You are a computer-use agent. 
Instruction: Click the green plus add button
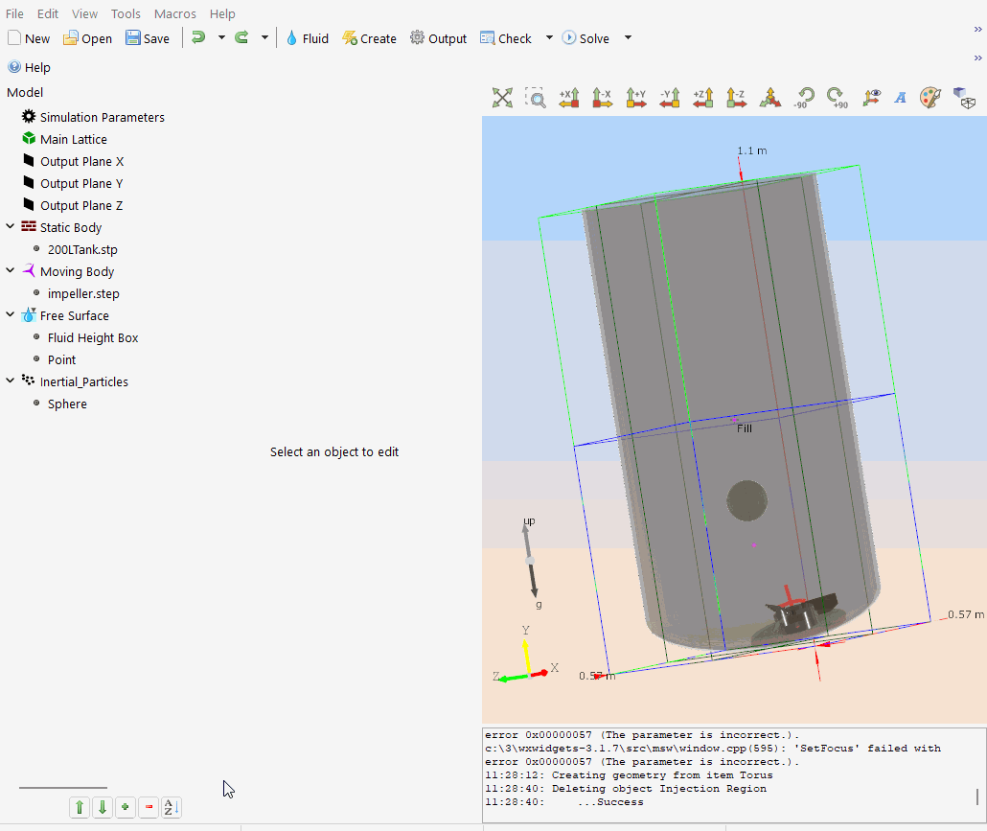click(x=126, y=807)
